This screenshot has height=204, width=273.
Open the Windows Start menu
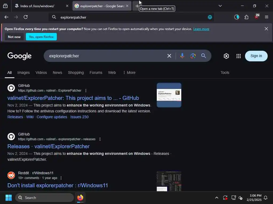click(9, 198)
